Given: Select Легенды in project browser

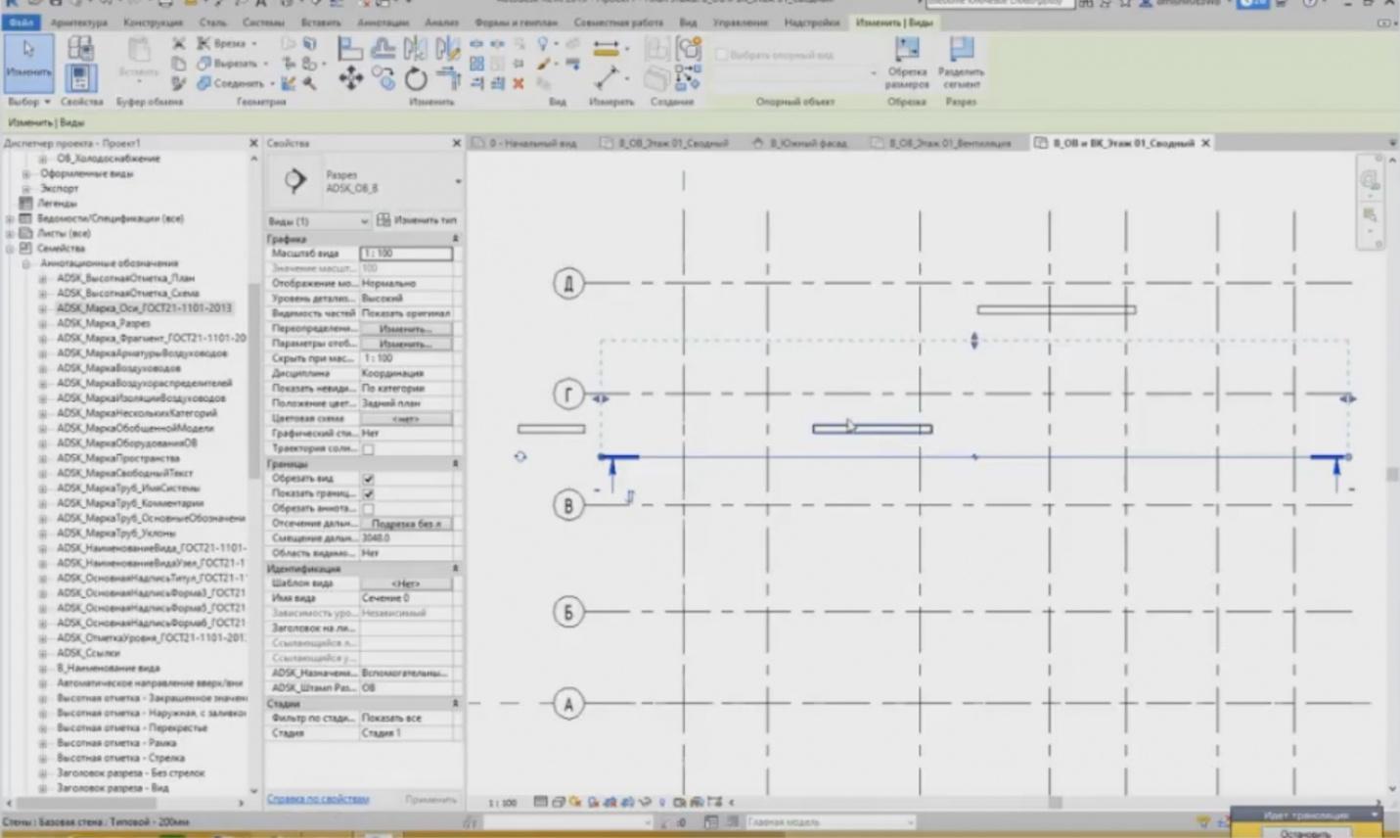Looking at the screenshot, I should (57, 204).
